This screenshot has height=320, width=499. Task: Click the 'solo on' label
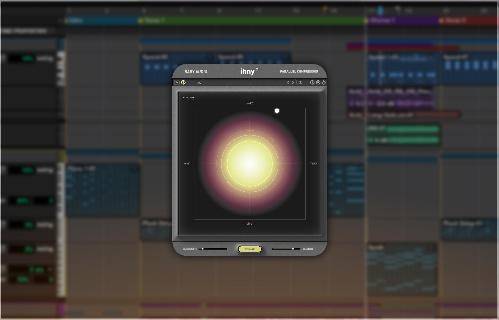pyautogui.click(x=188, y=97)
